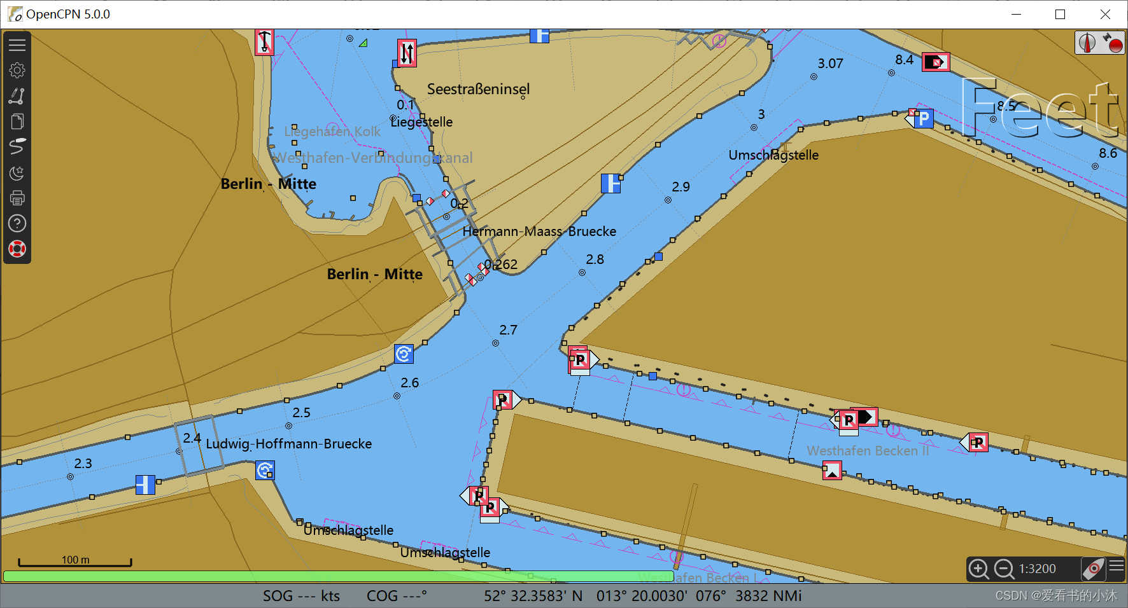
Task: Zoom in with the plus magnifier
Action: click(978, 569)
